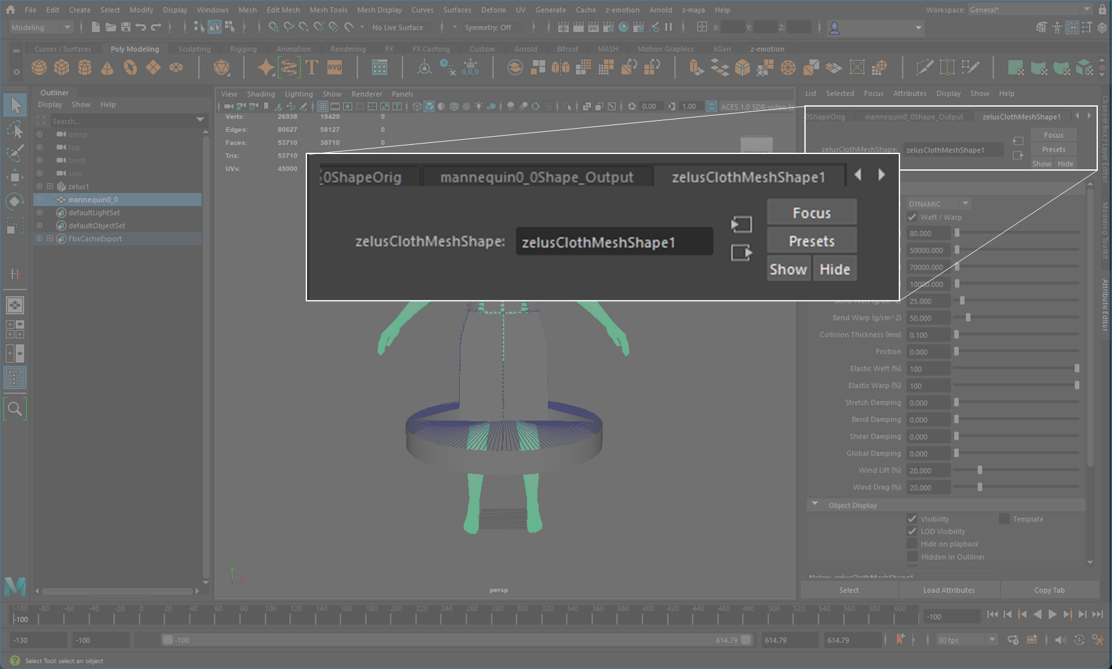Viewport: 1112px width, 669px height.
Task: Adjust the Elastic Weft (%) slider
Action: coord(1077,368)
